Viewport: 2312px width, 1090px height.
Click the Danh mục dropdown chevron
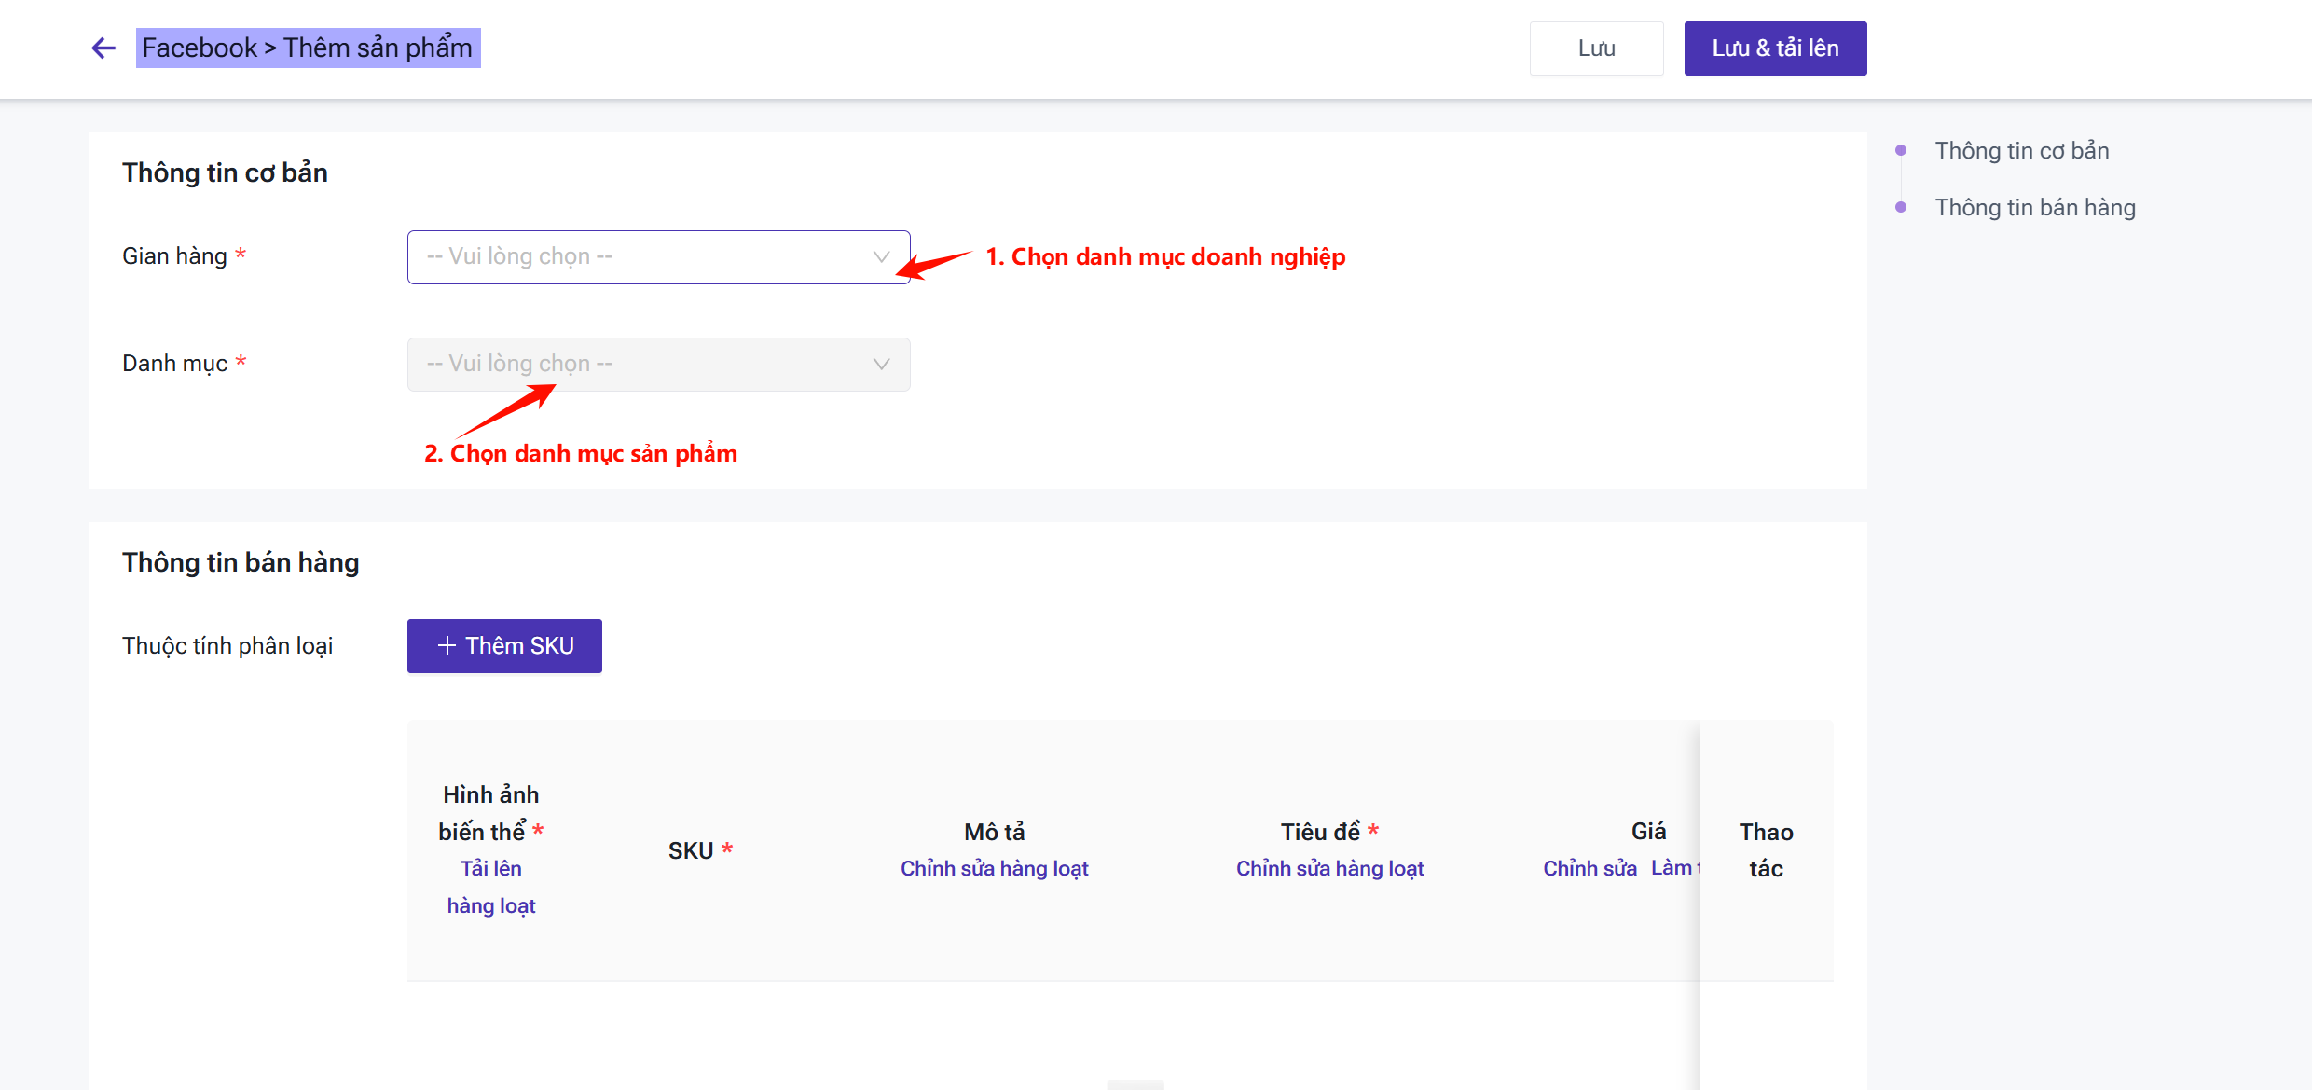click(x=881, y=365)
